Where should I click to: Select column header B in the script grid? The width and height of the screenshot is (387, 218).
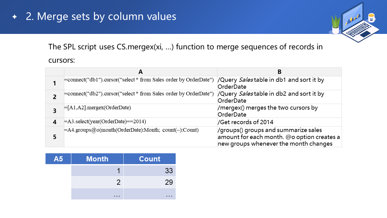click(x=279, y=72)
